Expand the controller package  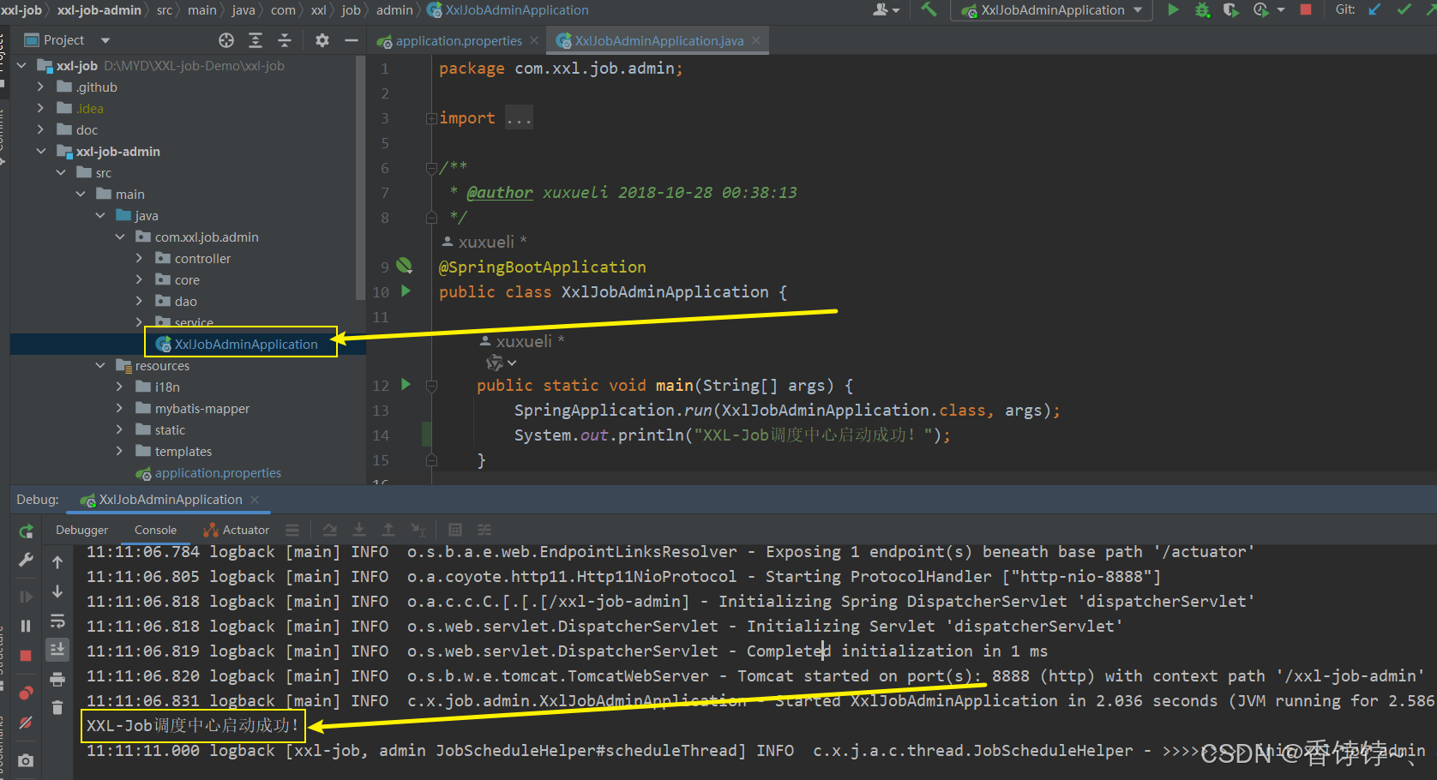(140, 259)
